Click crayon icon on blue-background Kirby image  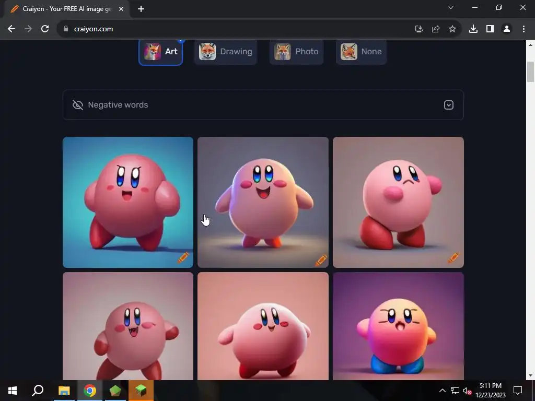pyautogui.click(x=183, y=258)
